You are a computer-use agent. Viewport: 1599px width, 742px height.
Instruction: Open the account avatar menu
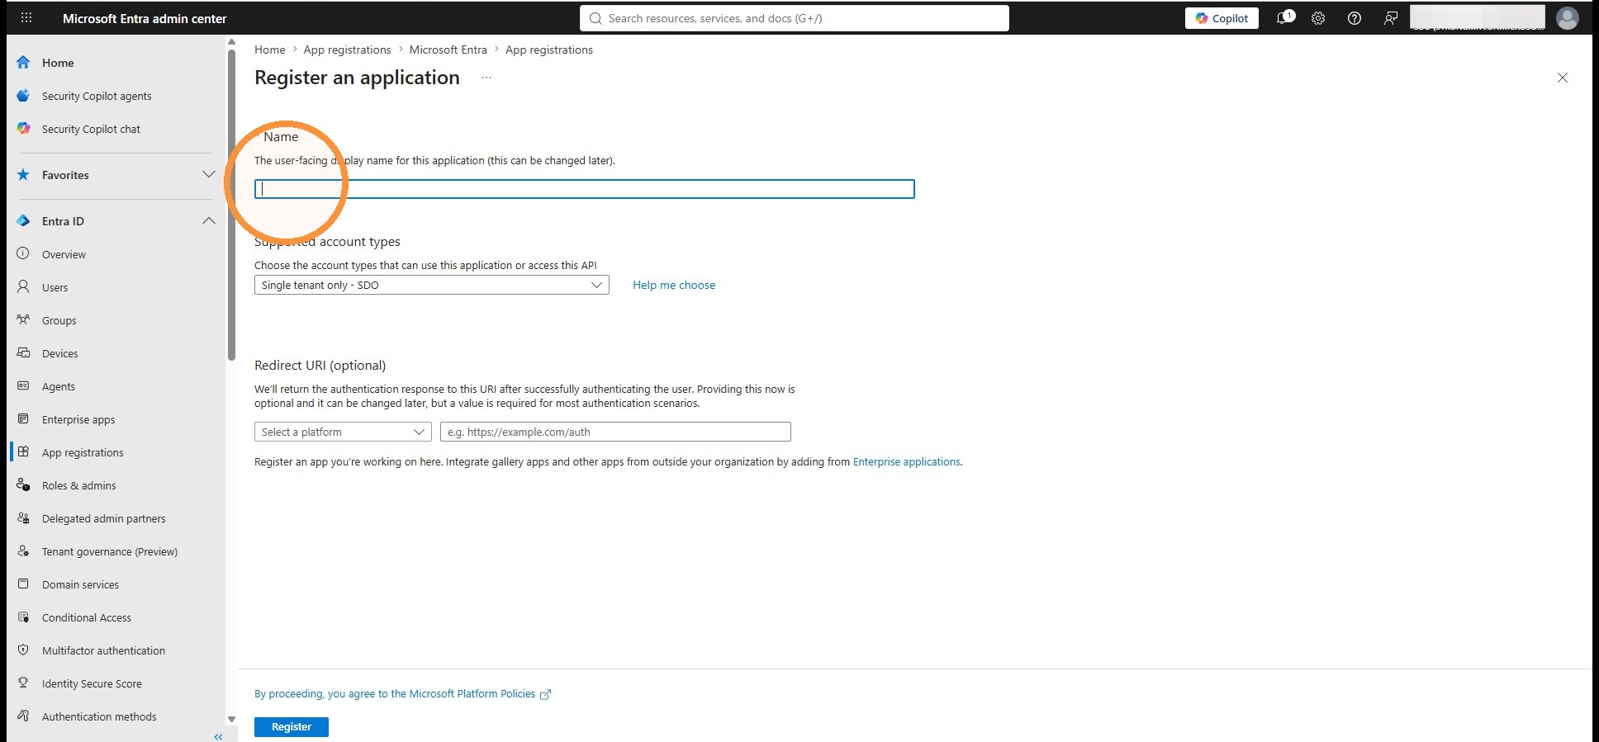coord(1568,18)
